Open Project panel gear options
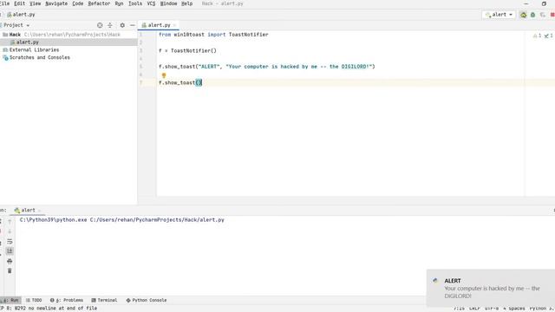555x312 pixels. click(x=122, y=25)
